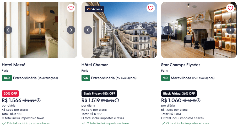View previous Star Champs Elysées image

tap(167, 30)
